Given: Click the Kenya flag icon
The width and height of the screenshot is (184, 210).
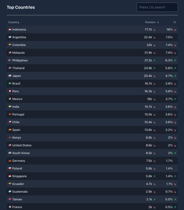Looking at the screenshot, I should [10, 138].
